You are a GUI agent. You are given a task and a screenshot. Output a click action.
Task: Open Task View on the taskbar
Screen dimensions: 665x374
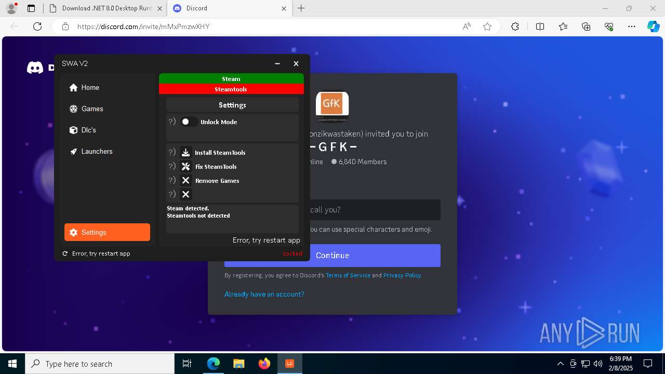tap(187, 364)
